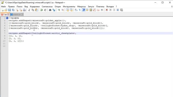Open the Синтаксисы menu
This screenshot has height=97, width=173.
pyautogui.click(x=47, y=6)
